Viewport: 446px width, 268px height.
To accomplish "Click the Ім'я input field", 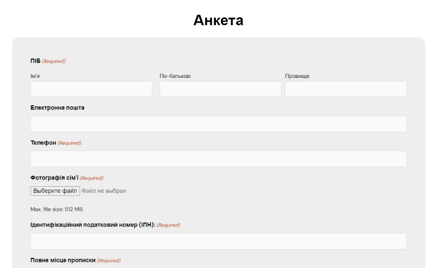I will (91, 87).
